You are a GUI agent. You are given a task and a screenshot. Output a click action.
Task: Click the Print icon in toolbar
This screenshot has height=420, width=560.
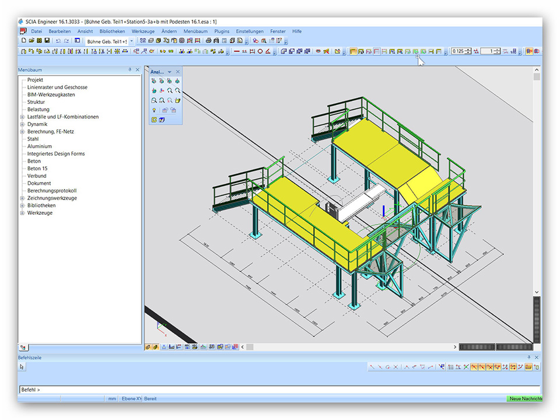[208, 41]
